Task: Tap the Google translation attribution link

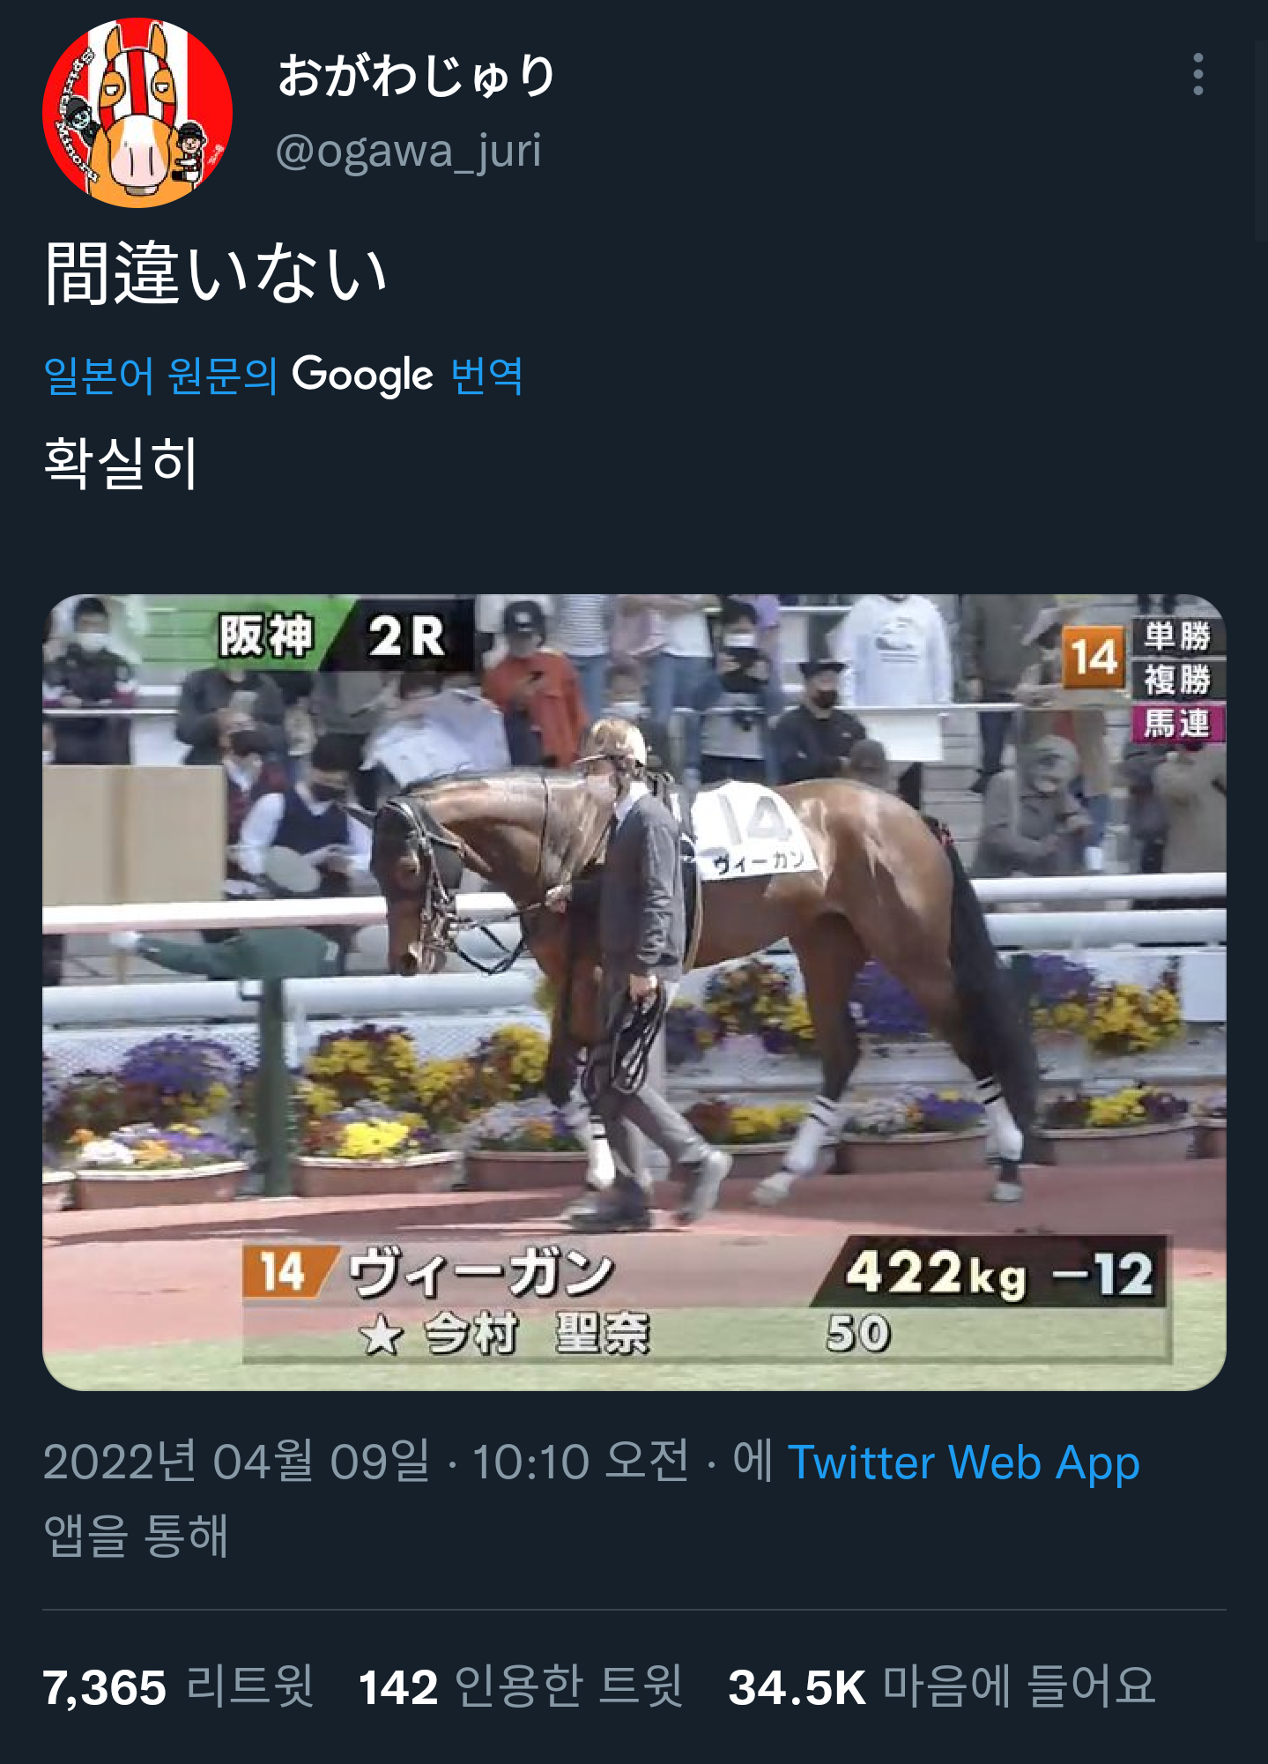Action: point(283,376)
